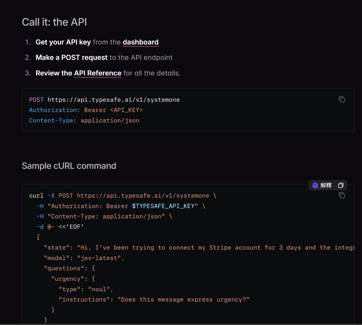Open the dashboard link
This screenshot has width=362, height=325.
[141, 42]
